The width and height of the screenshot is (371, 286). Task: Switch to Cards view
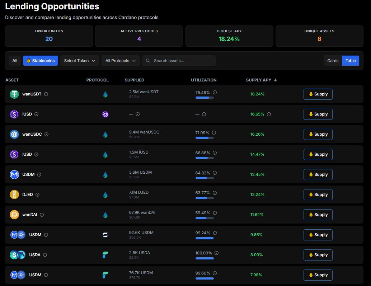pos(333,61)
